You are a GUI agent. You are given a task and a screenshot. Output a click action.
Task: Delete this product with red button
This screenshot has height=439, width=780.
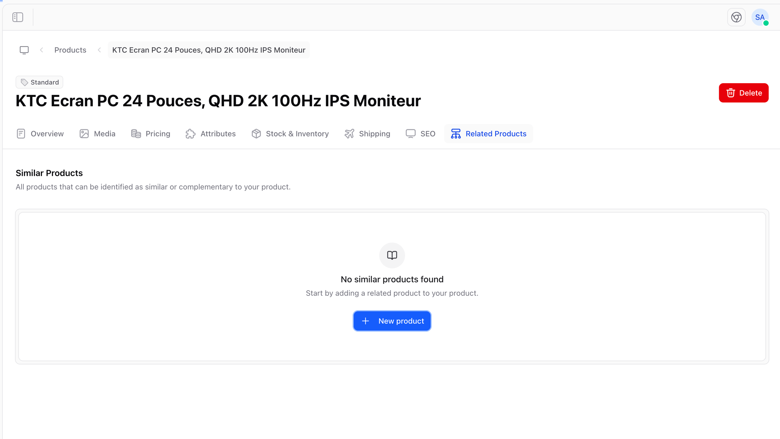point(743,93)
